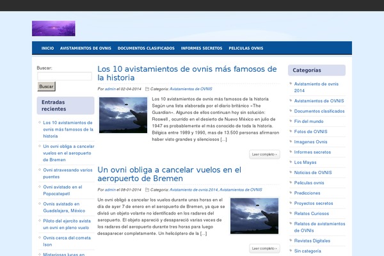Image resolution: width=384 pixels, height=256 pixels.
Task: Select INFORMES SECRETOS in navigation bar
Action: click(x=202, y=48)
